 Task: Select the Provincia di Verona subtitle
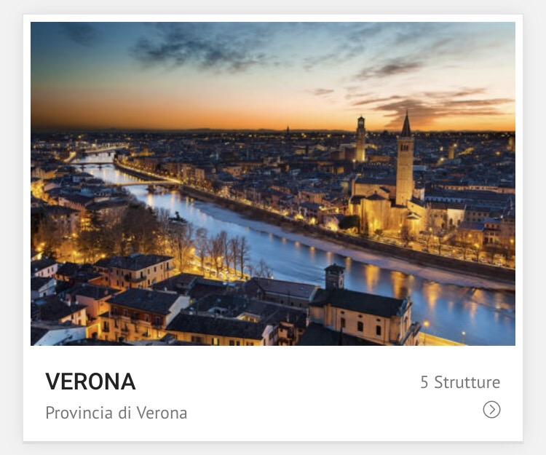116,413
